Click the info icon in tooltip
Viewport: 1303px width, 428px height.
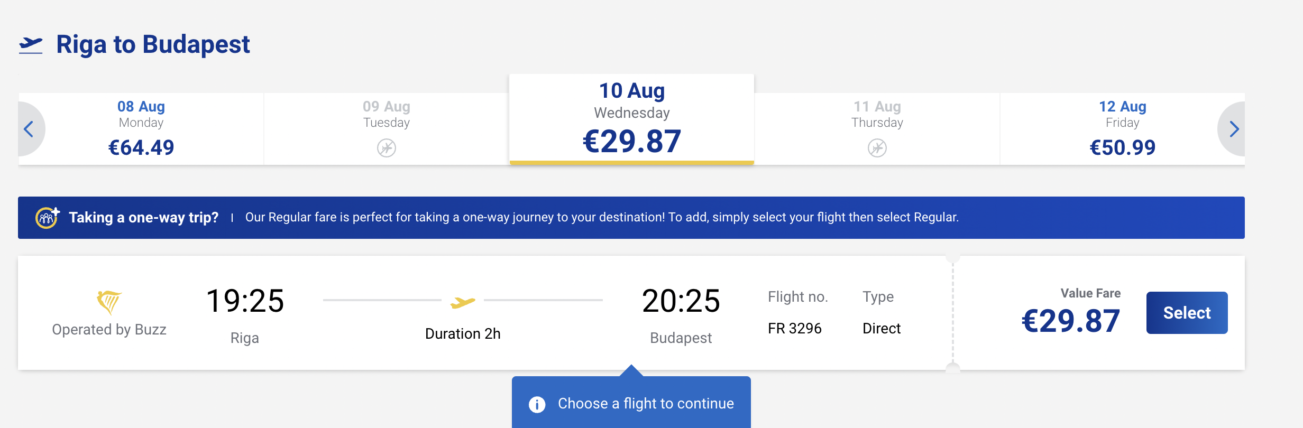(x=537, y=404)
